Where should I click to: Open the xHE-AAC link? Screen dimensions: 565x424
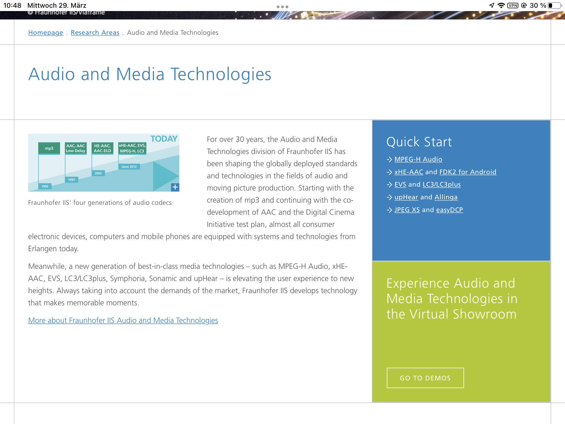409,172
